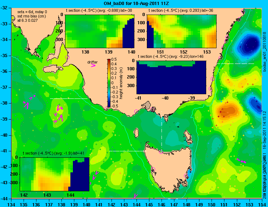This screenshot has height=207, width=268.
Task: Click the white dashed section line at lat -41
Action: click(x=128, y=151)
